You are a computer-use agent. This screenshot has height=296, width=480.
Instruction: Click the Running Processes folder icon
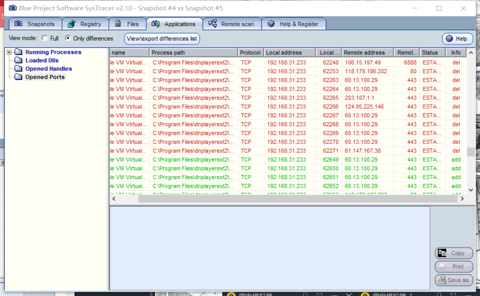click(x=19, y=51)
